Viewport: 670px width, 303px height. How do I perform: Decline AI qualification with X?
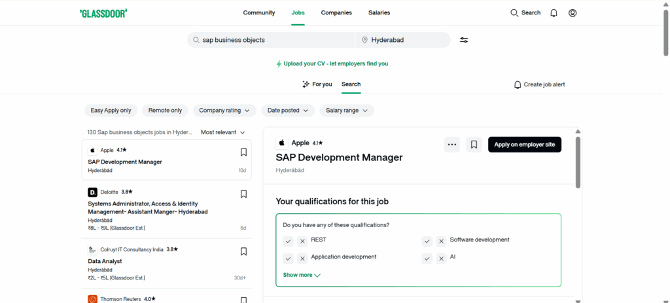(x=442, y=258)
